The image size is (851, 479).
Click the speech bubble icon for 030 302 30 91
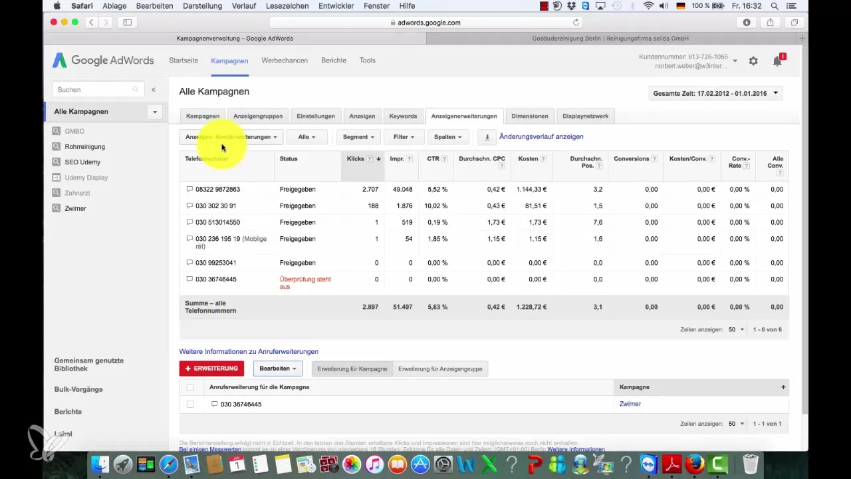pyautogui.click(x=189, y=206)
